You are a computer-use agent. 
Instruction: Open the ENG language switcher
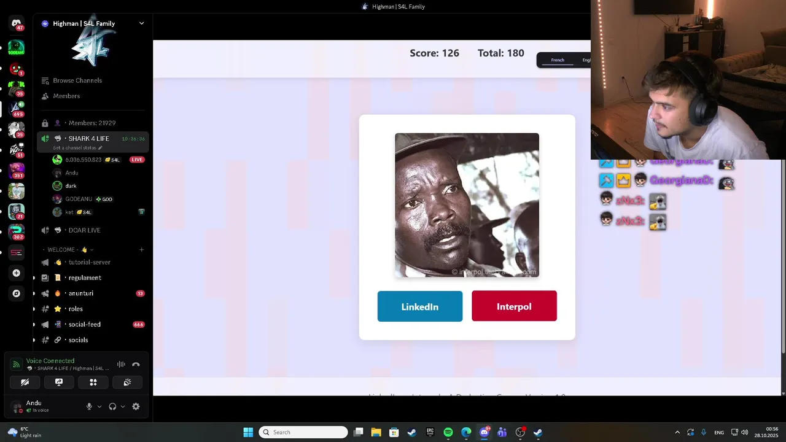[x=719, y=432]
